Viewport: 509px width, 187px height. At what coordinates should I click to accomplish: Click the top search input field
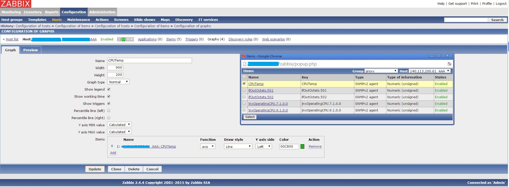coord(466,20)
